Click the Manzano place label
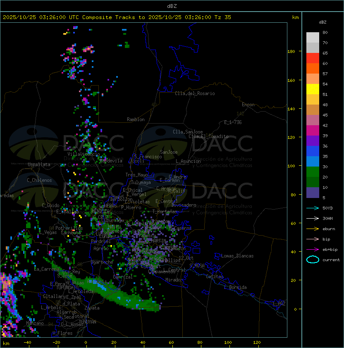Screen dimensions: 344x348 click(x=35, y=323)
